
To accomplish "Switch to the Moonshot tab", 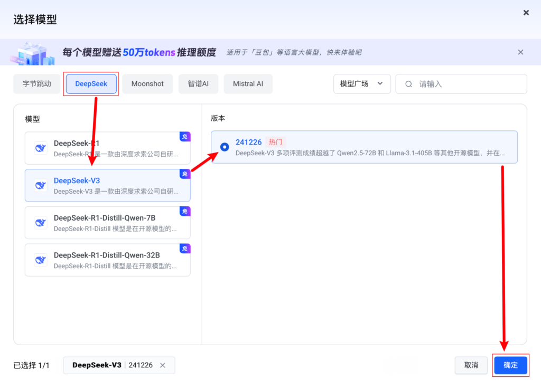I will pyautogui.click(x=147, y=84).
